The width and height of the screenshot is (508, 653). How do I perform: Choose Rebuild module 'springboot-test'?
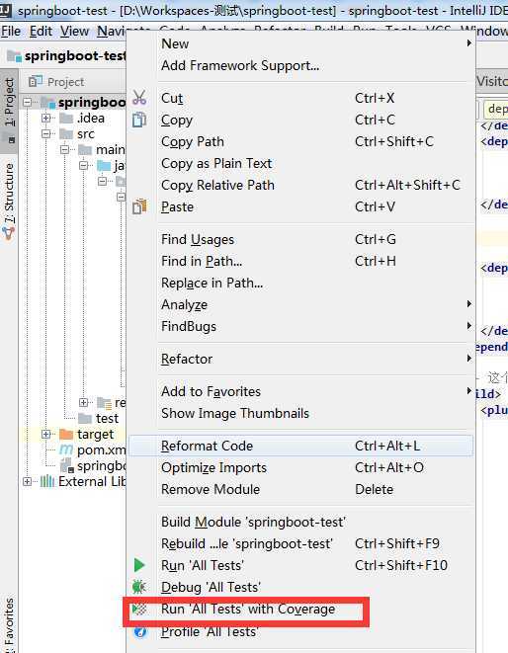[x=300, y=543]
